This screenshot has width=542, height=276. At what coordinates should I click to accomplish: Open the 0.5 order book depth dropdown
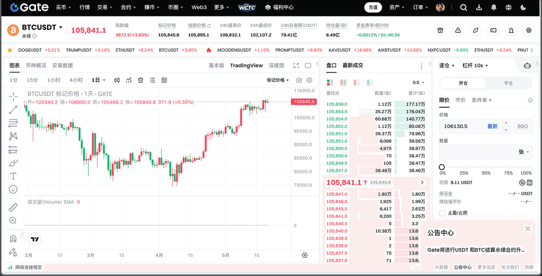[x=419, y=82]
